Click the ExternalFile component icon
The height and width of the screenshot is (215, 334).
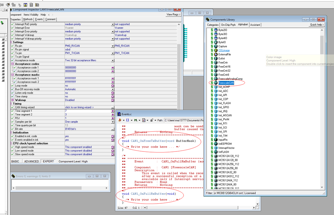click(216, 54)
